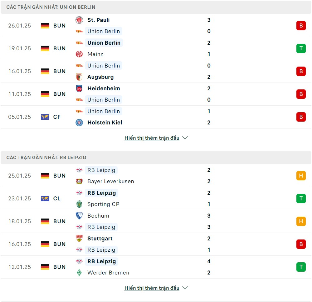This screenshot has height=302, width=312.
Task: Click green T badge for Union Berlin vs Mainz
Action: [x=301, y=48]
